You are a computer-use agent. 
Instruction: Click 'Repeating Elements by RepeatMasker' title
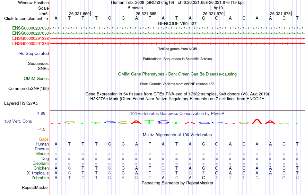point(177,183)
